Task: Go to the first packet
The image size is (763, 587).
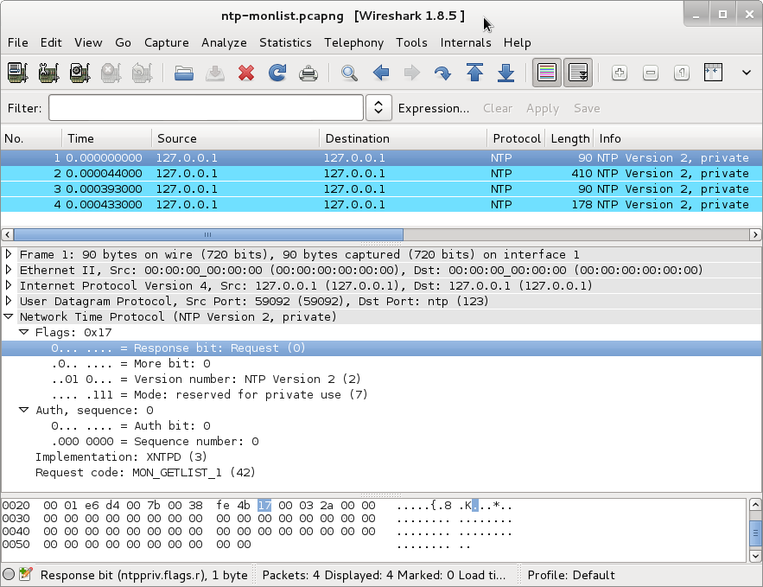Action: pos(474,73)
